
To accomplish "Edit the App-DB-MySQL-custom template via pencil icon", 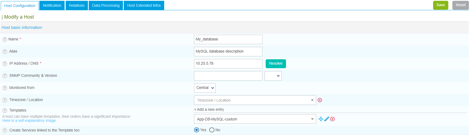I will (x=327, y=119).
